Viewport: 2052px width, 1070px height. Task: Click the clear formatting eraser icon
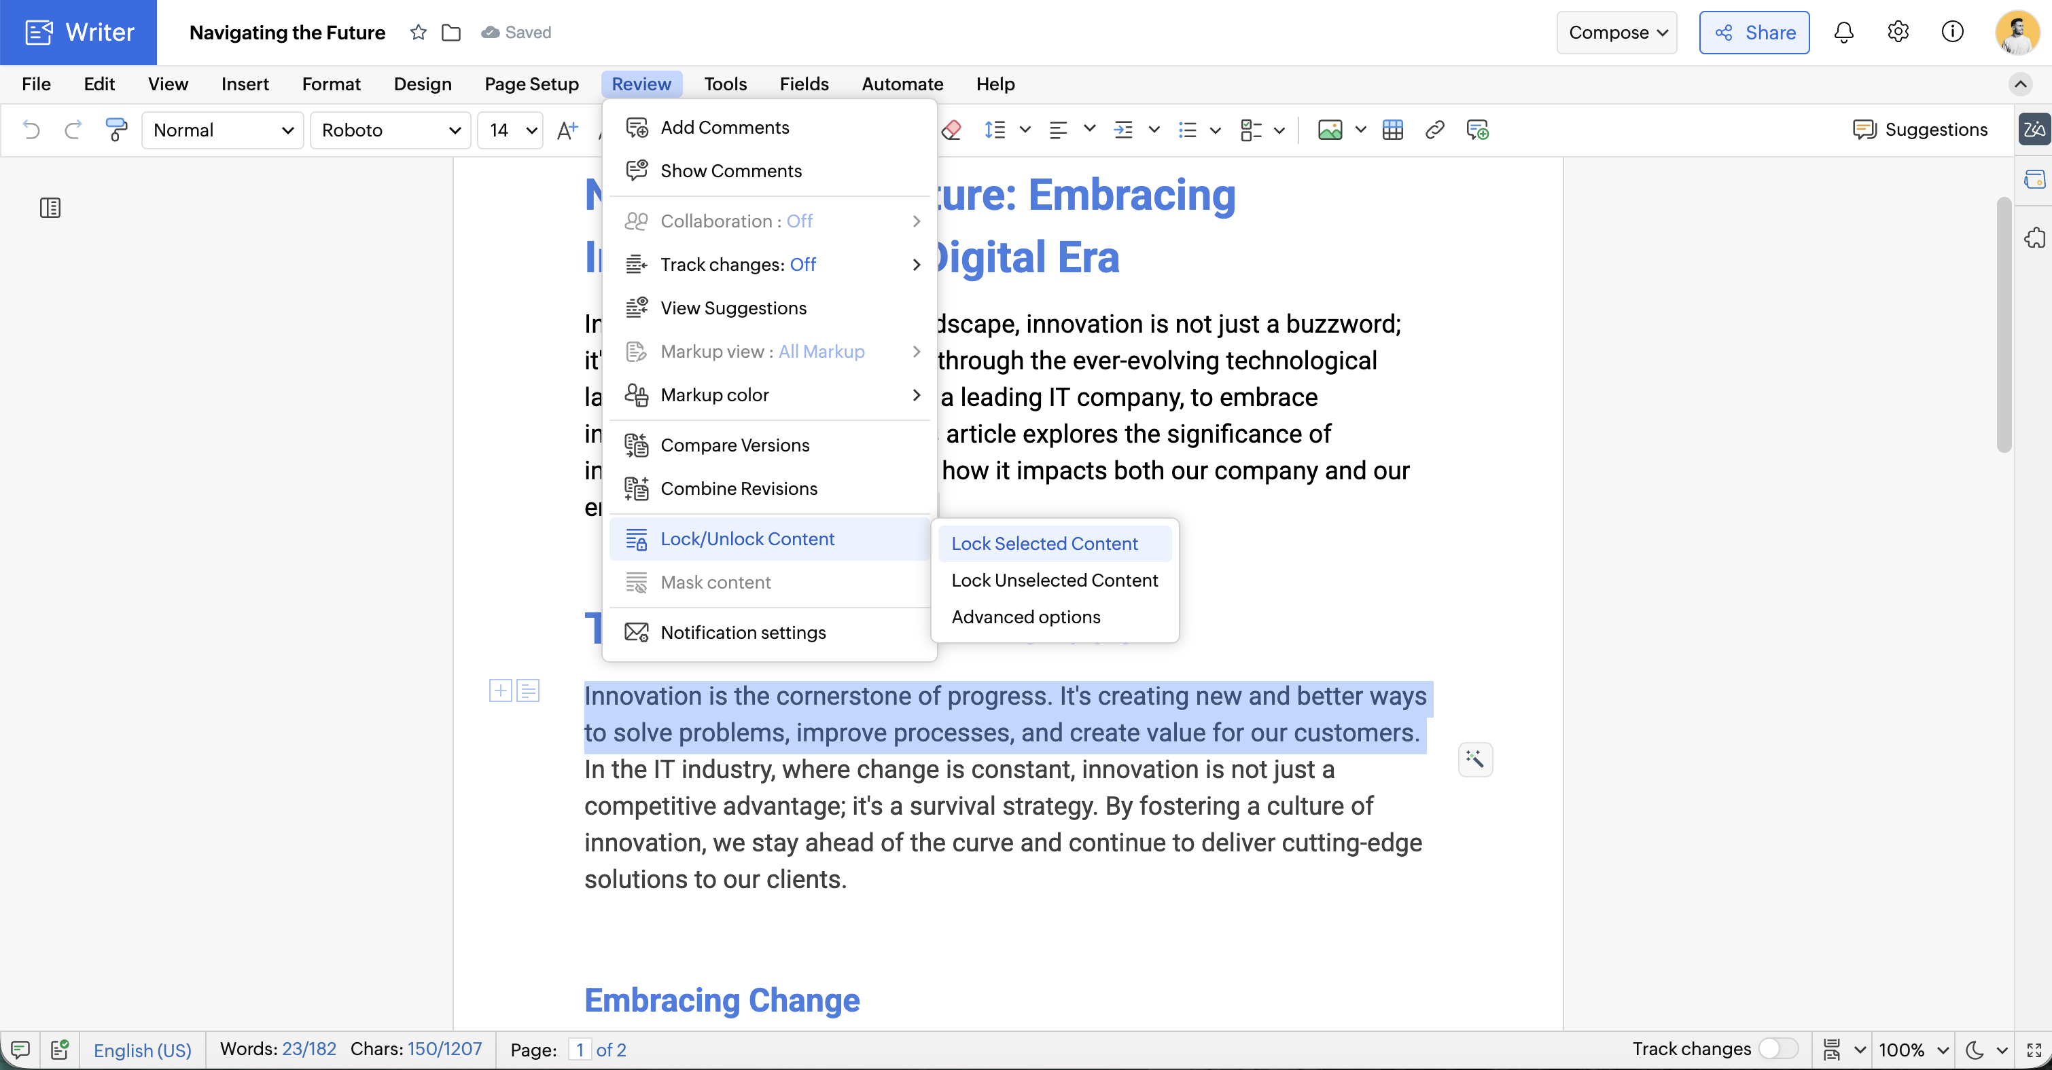[x=951, y=130]
